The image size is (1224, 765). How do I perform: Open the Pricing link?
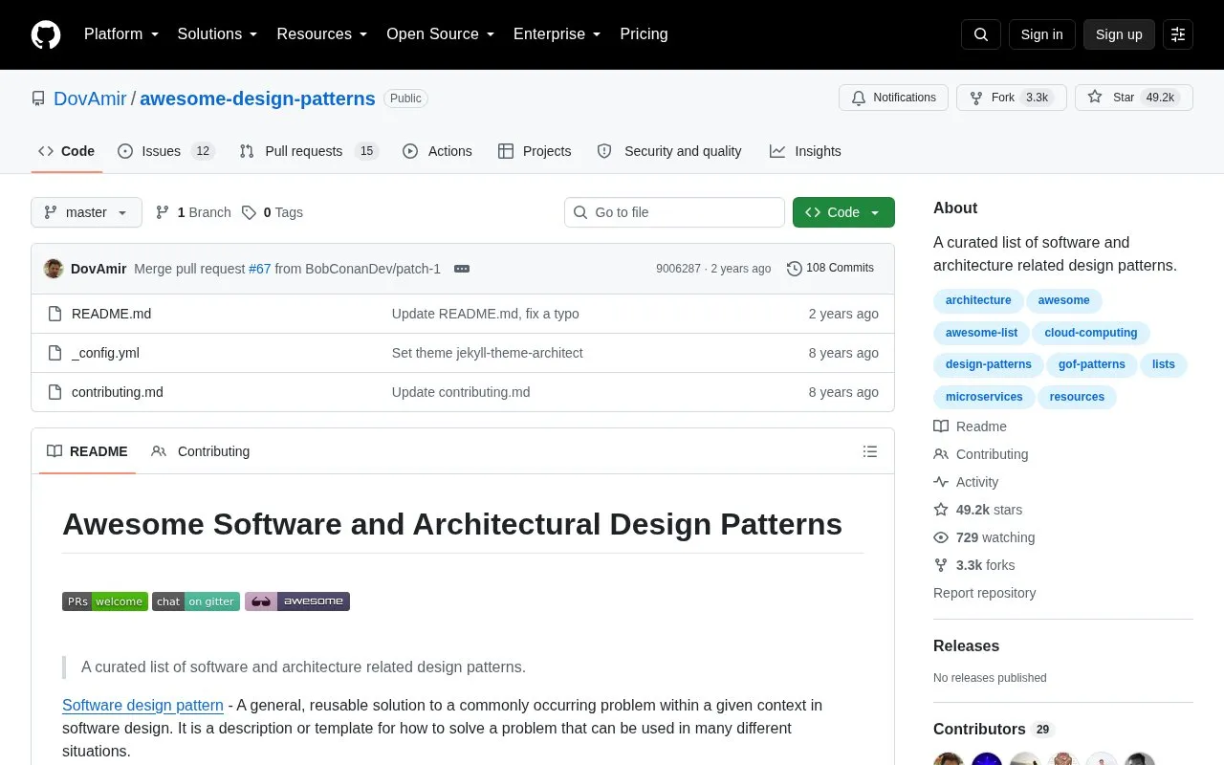click(x=644, y=34)
